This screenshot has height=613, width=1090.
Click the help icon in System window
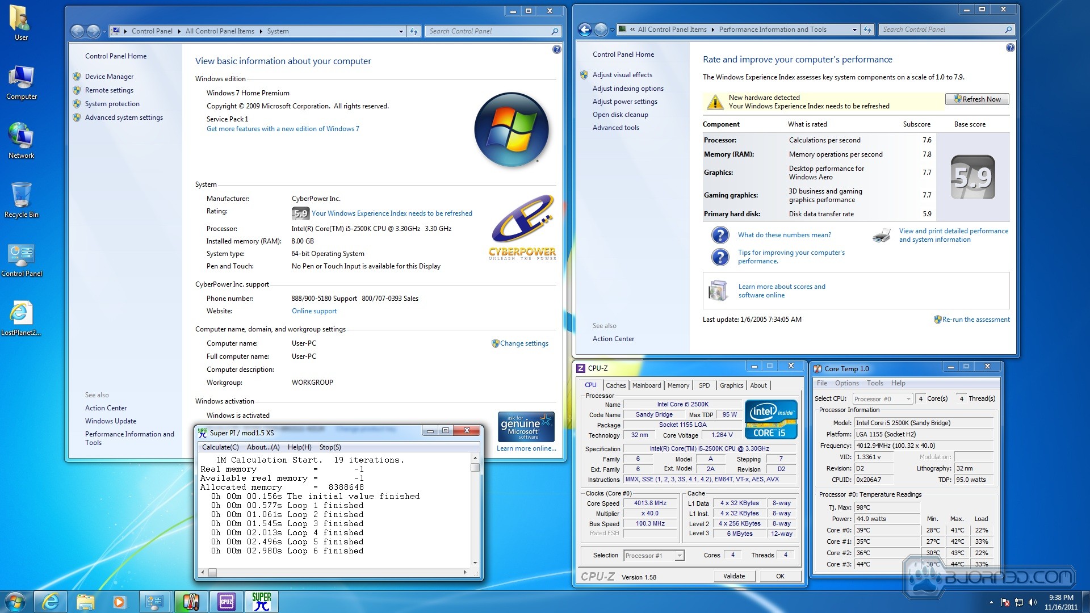[x=556, y=49]
